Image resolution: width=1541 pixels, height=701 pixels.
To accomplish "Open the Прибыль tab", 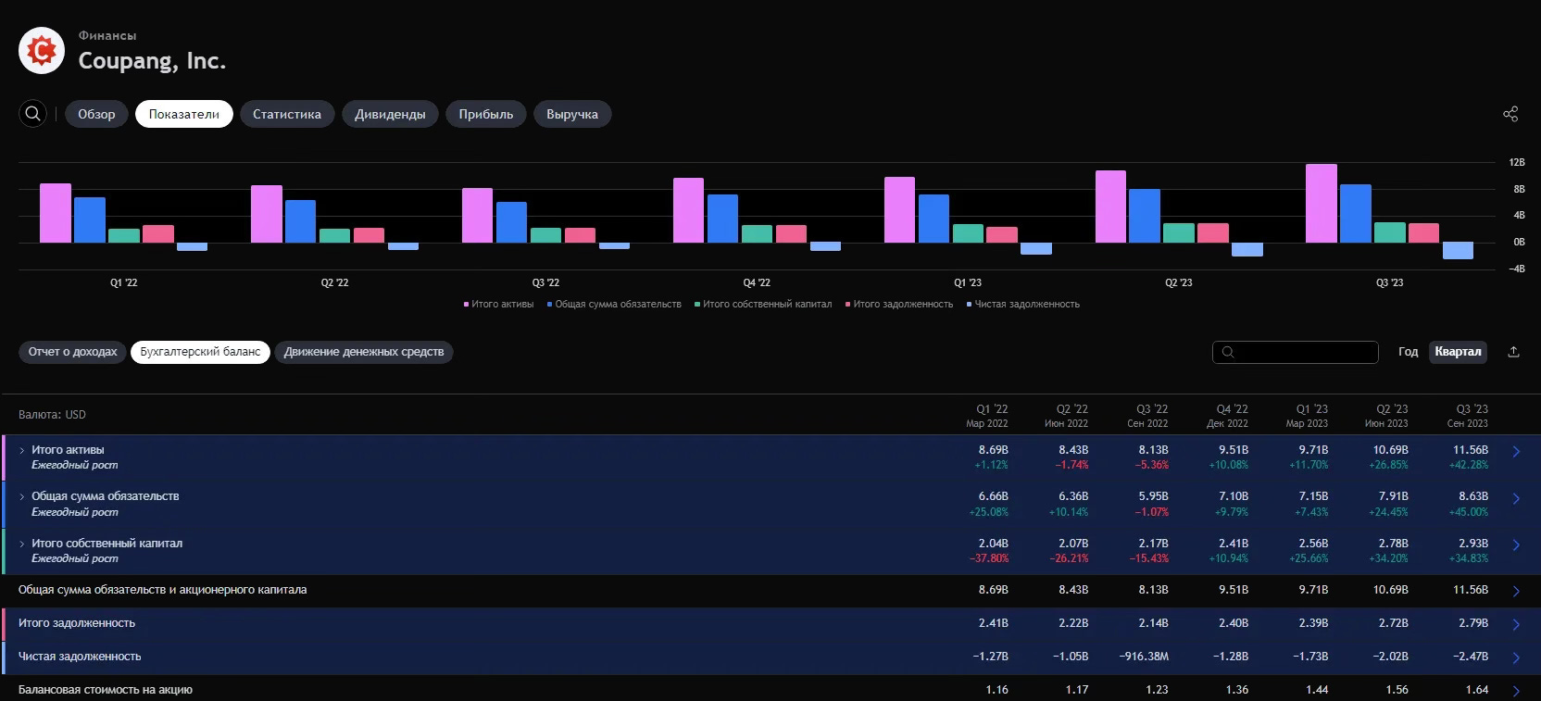I will click(x=486, y=114).
